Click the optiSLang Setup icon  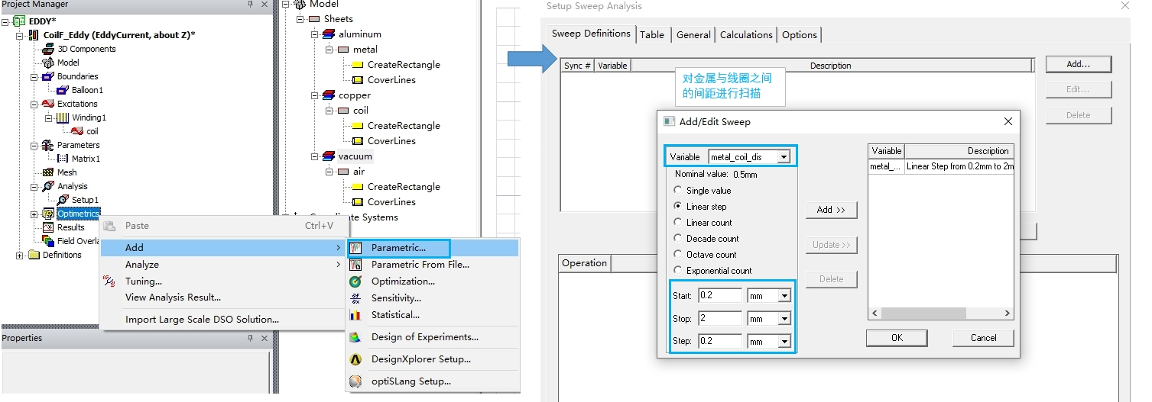355,381
